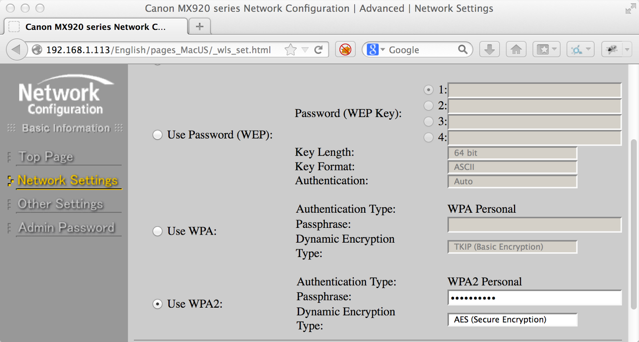Select the Use WPA radio button
The height and width of the screenshot is (342, 639).
tap(157, 231)
